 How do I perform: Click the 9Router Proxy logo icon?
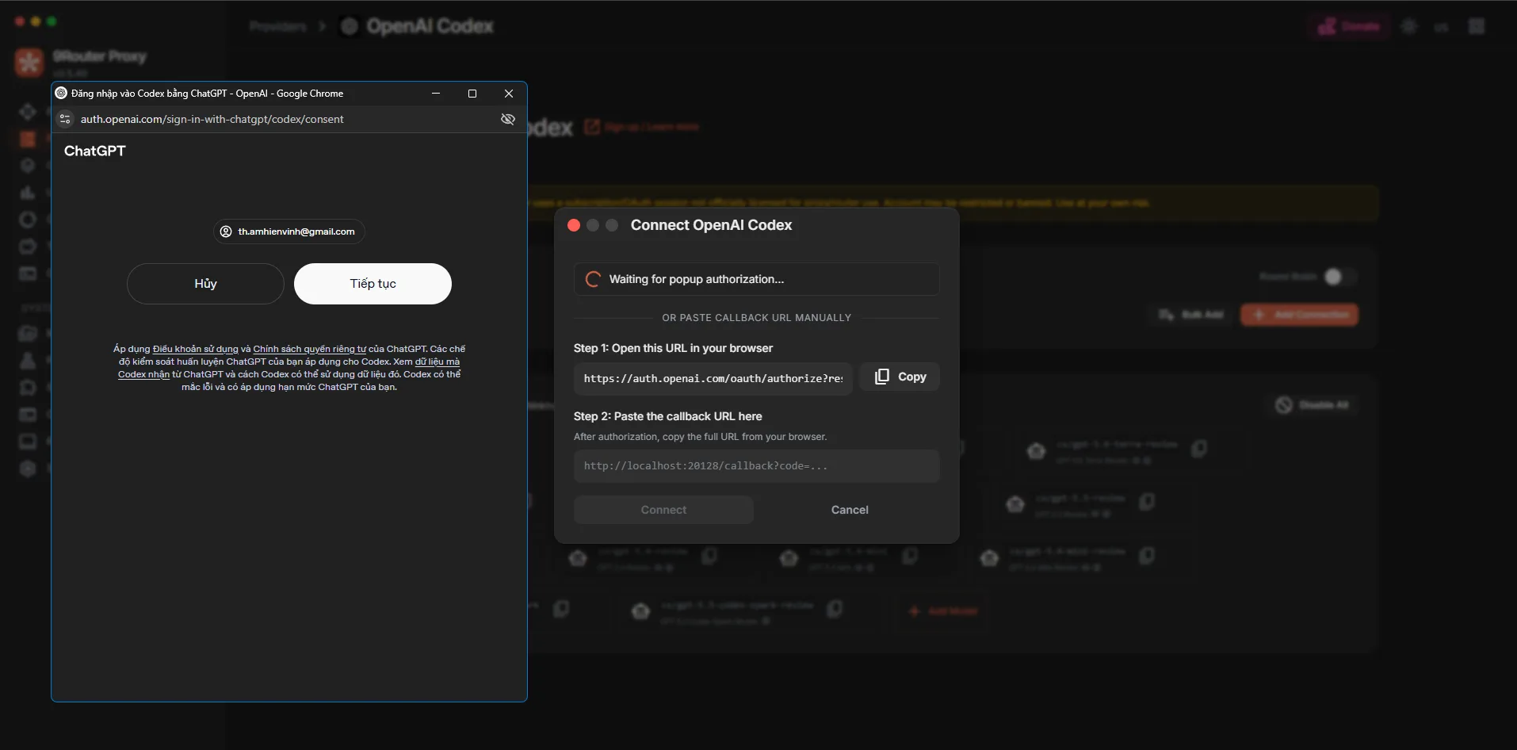[x=29, y=63]
